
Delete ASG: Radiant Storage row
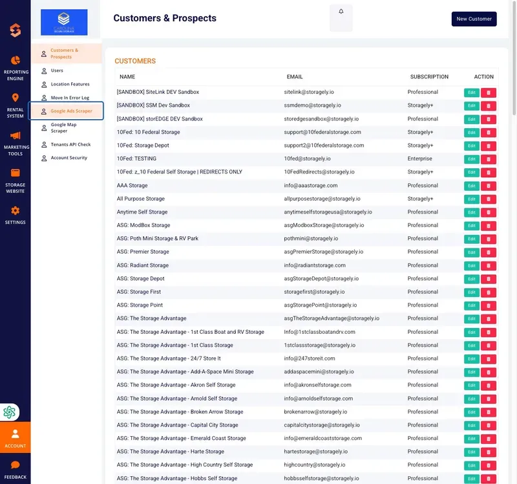(x=489, y=266)
